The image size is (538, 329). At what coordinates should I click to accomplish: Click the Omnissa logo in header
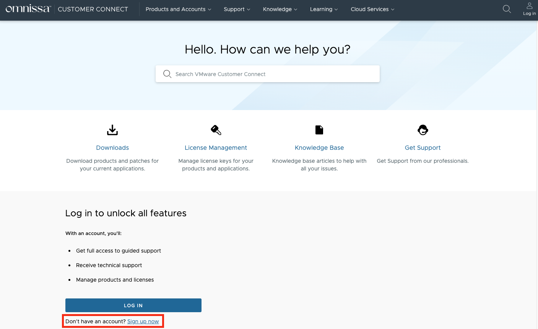coord(28,9)
